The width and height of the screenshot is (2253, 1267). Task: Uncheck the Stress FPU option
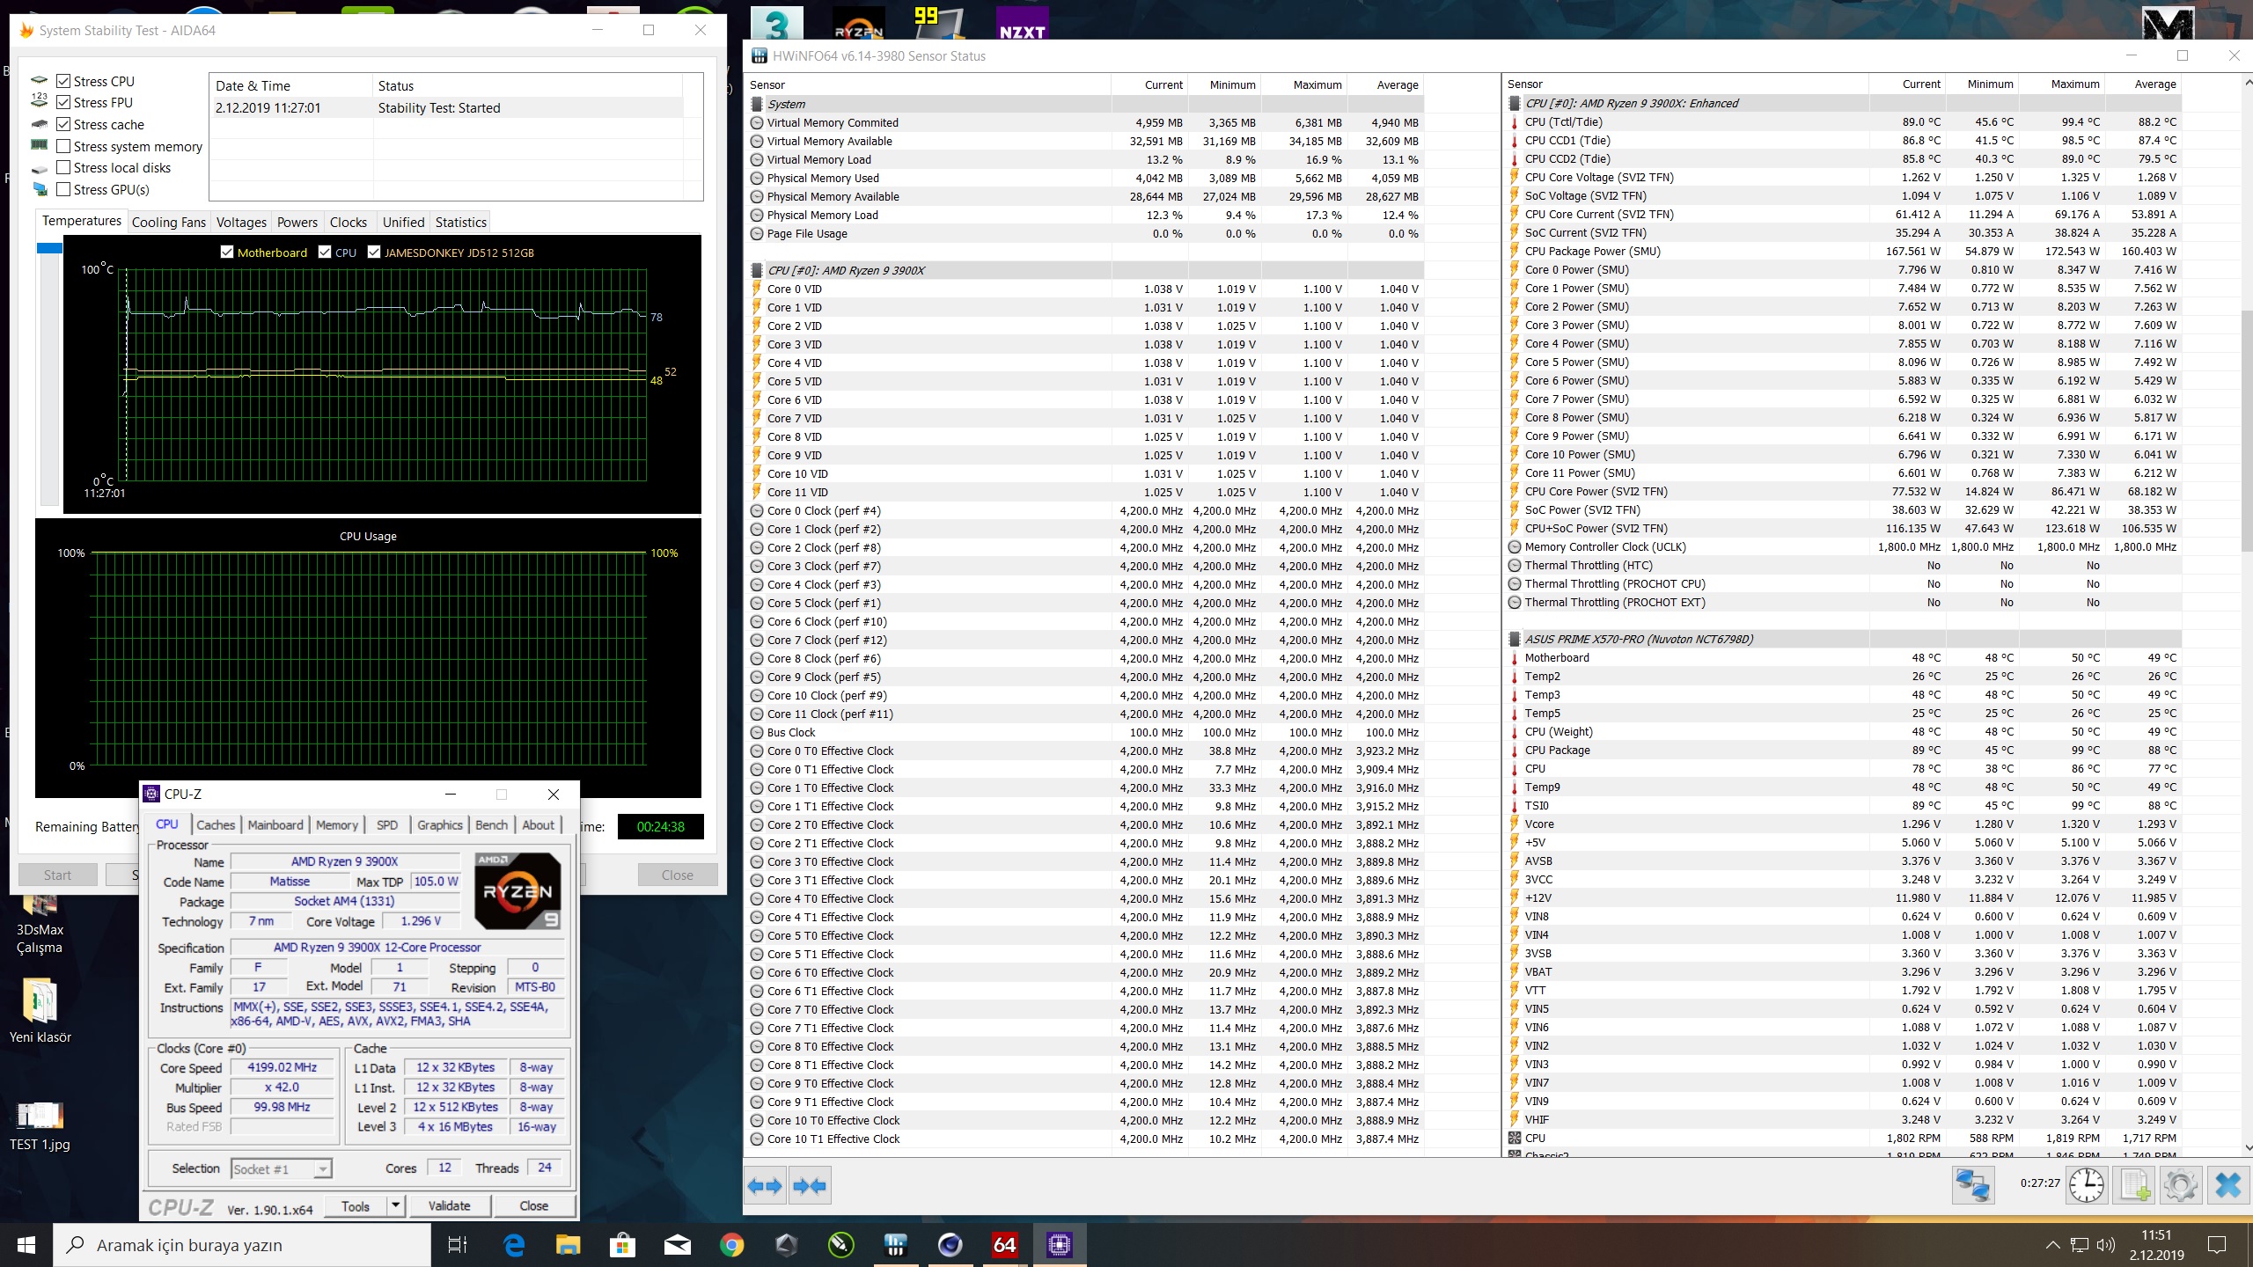(63, 102)
